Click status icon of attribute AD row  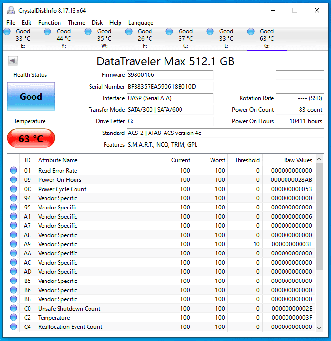point(14,271)
